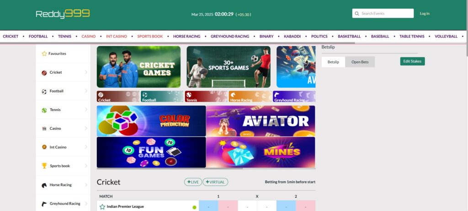Click the Int Casino chip icon

(x=44, y=147)
